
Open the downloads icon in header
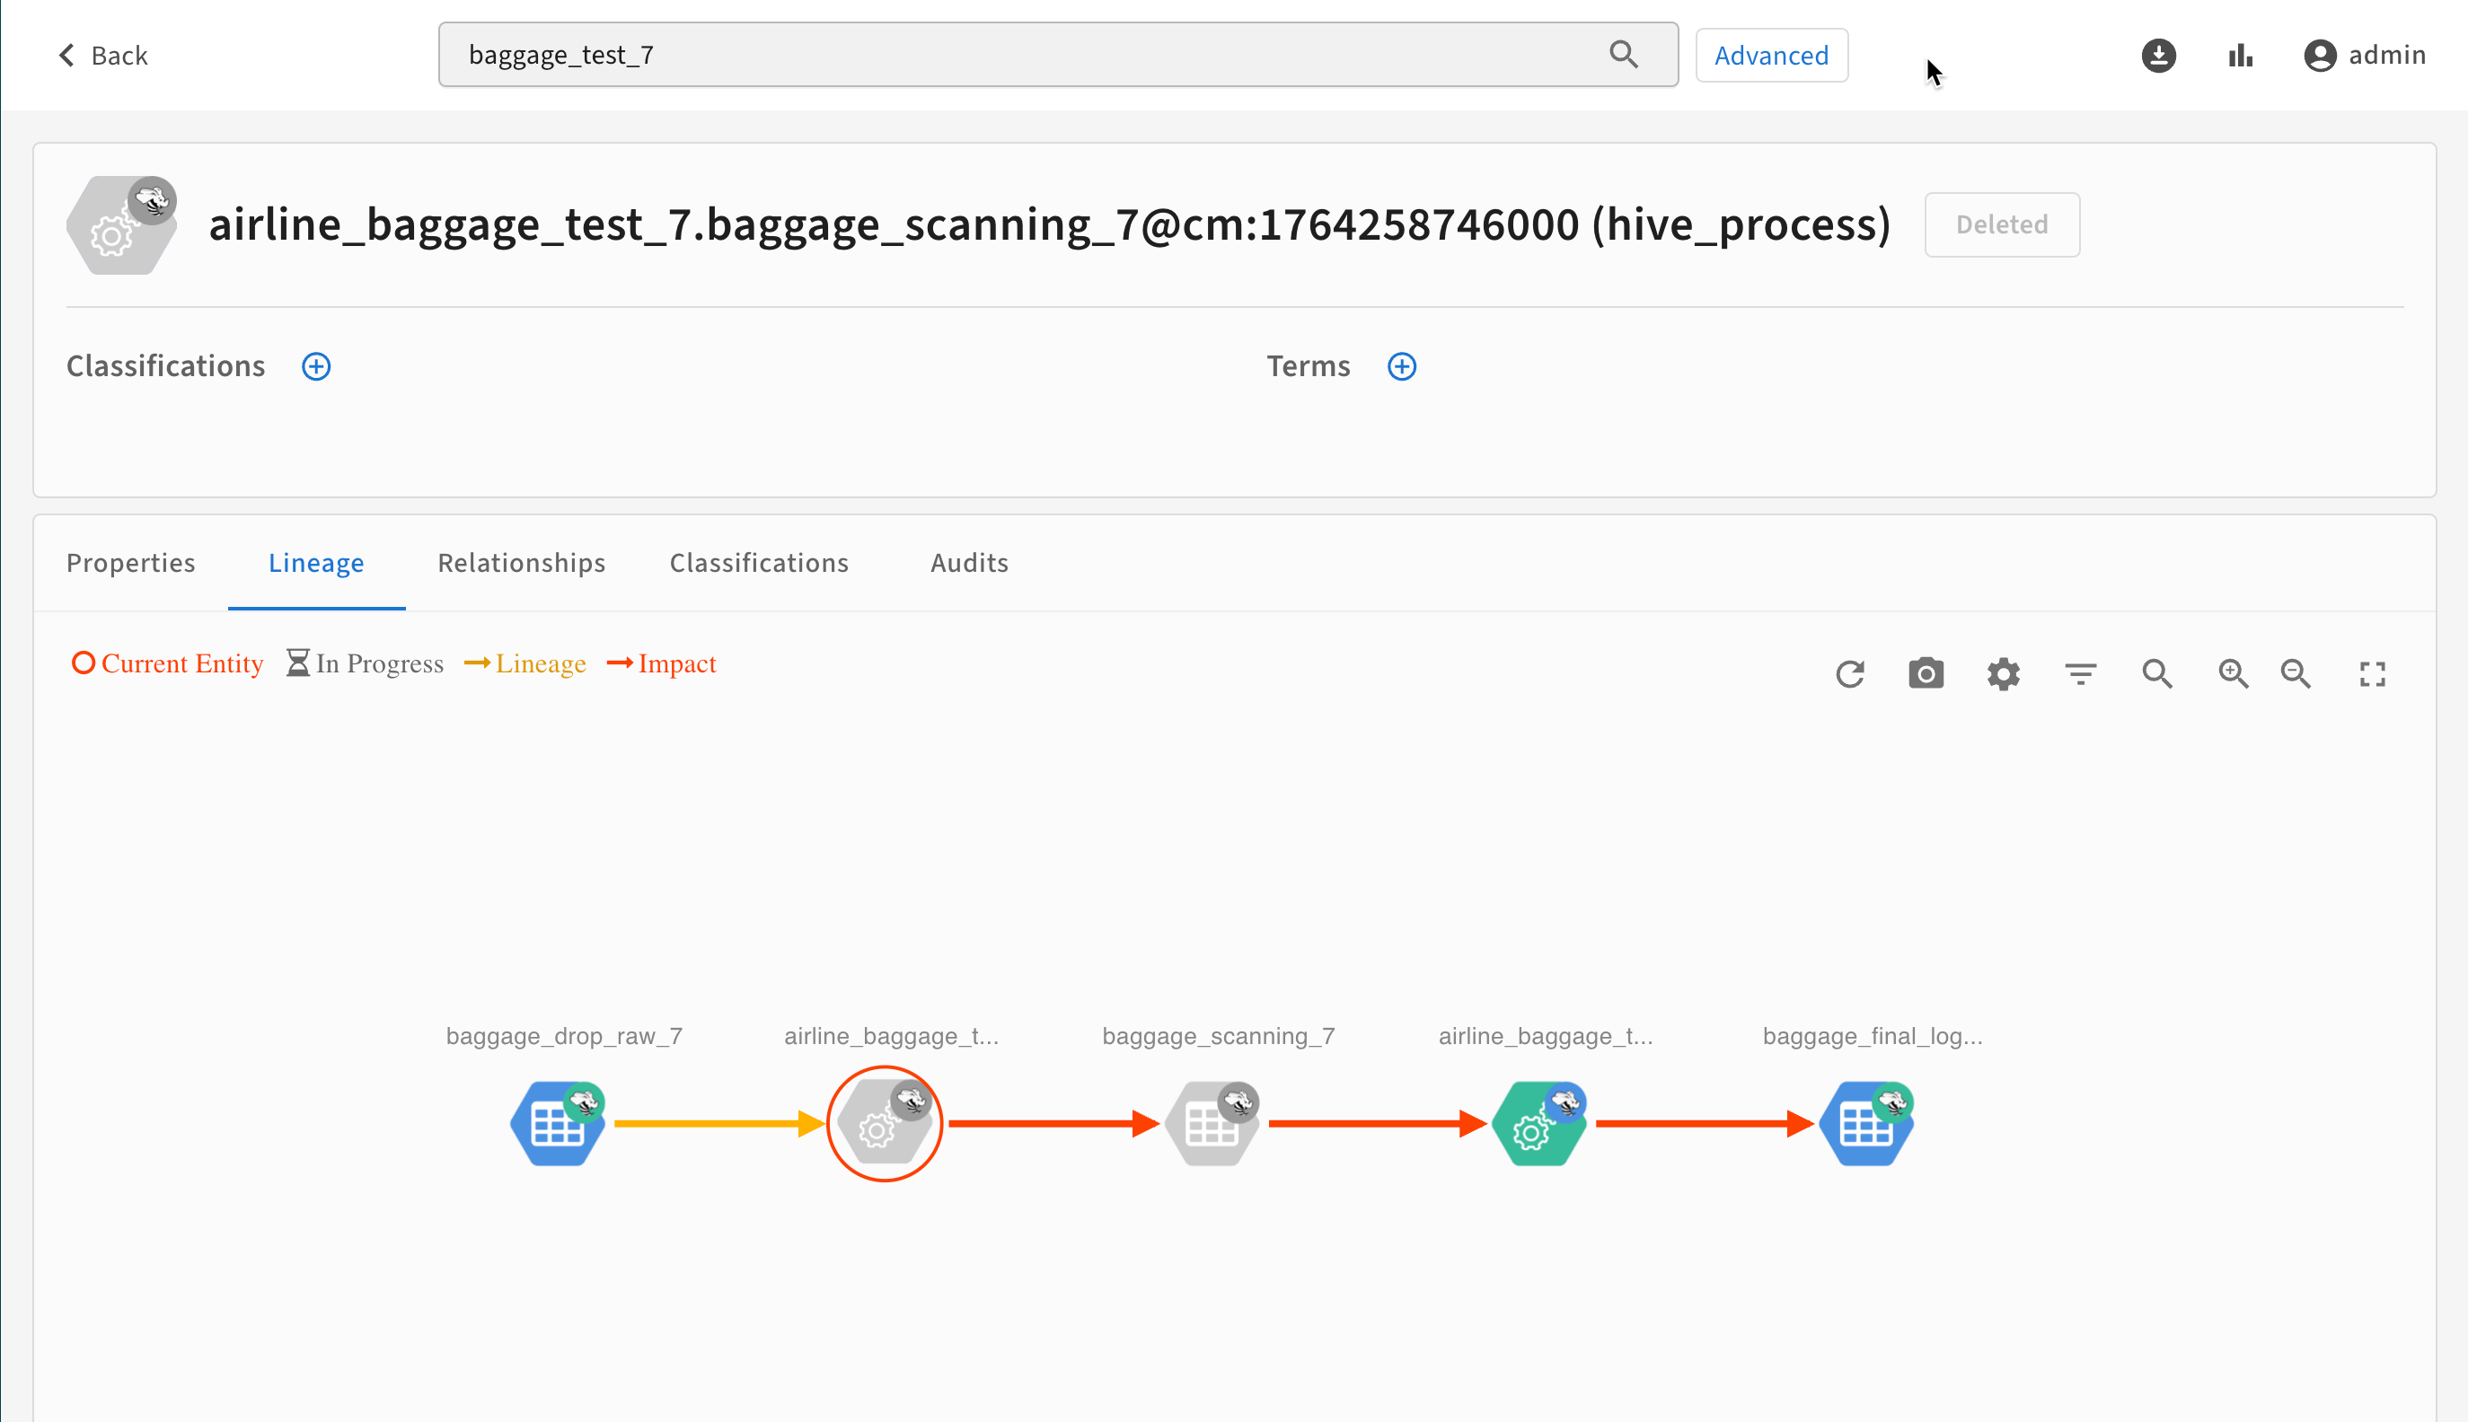coord(2158,56)
